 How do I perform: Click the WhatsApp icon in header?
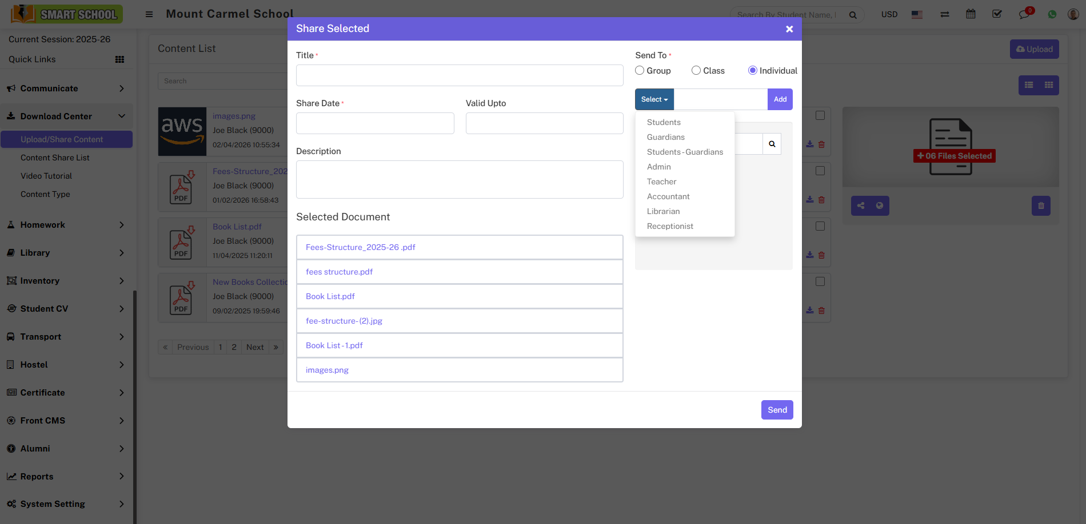click(1052, 14)
